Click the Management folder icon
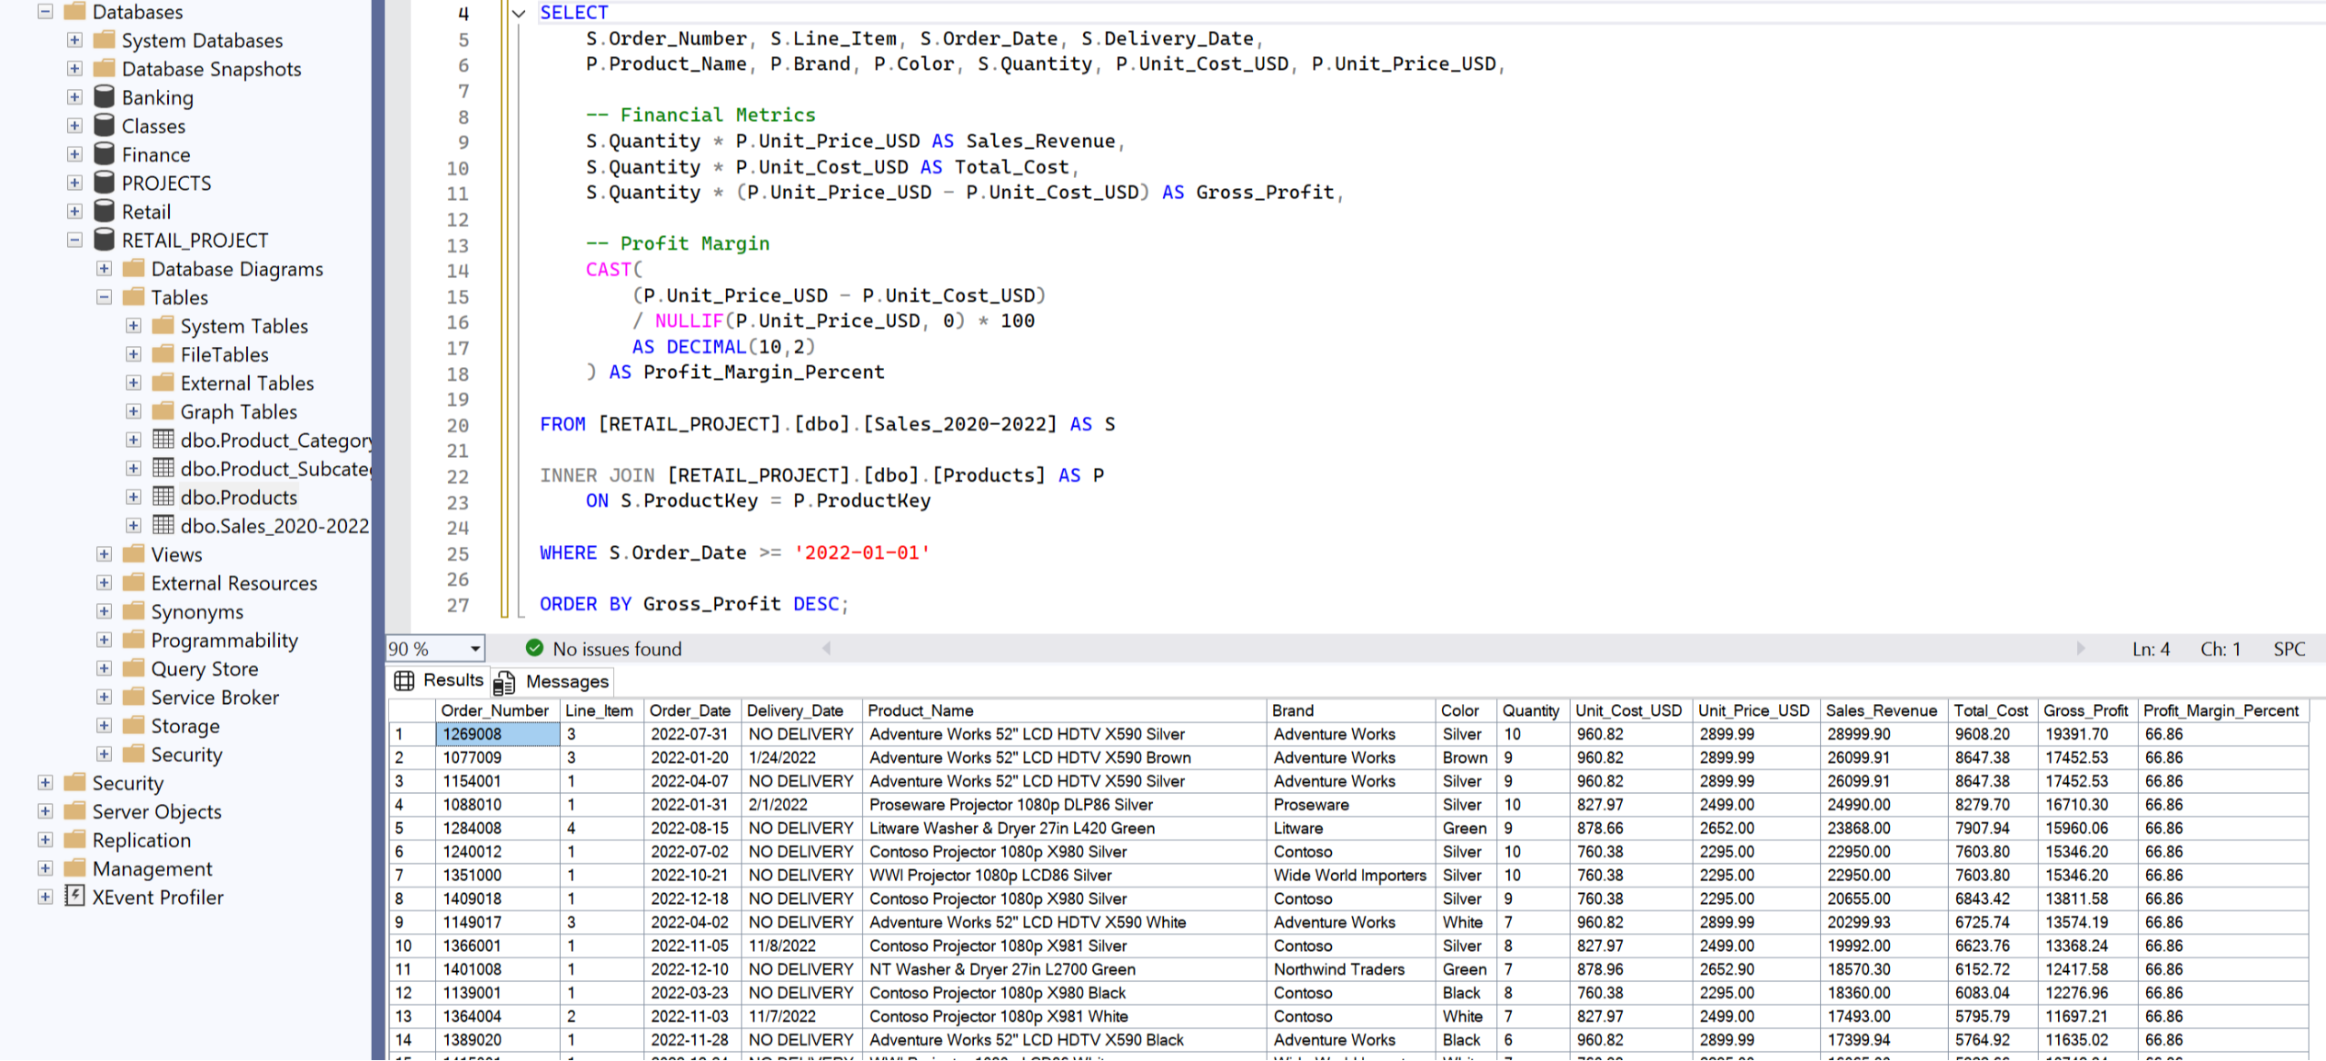The image size is (2326, 1061). tap(75, 868)
